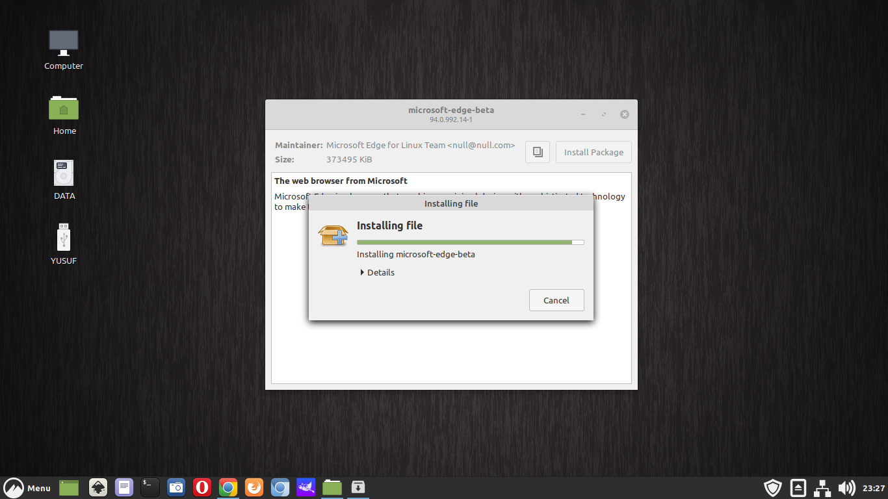Launch Firefox from the panel
Screen dimensions: 888x499
click(254, 487)
